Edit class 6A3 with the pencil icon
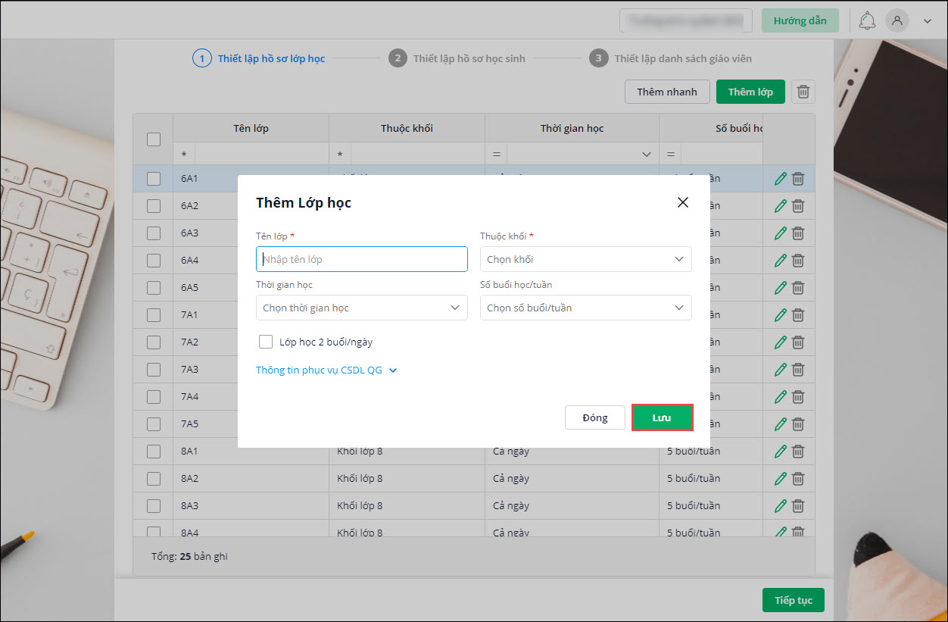Viewport: 948px width, 622px height. (781, 233)
